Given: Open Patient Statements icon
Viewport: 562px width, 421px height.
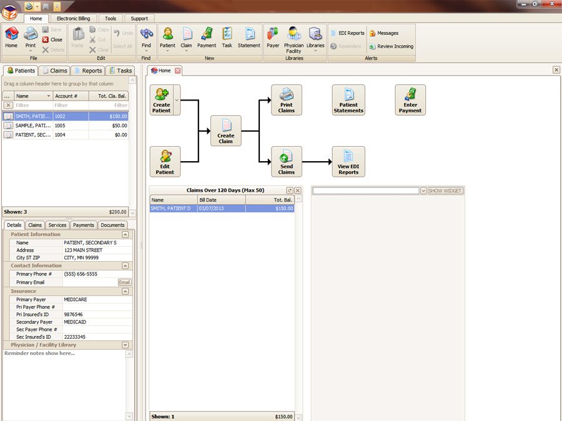Looking at the screenshot, I should 348,100.
